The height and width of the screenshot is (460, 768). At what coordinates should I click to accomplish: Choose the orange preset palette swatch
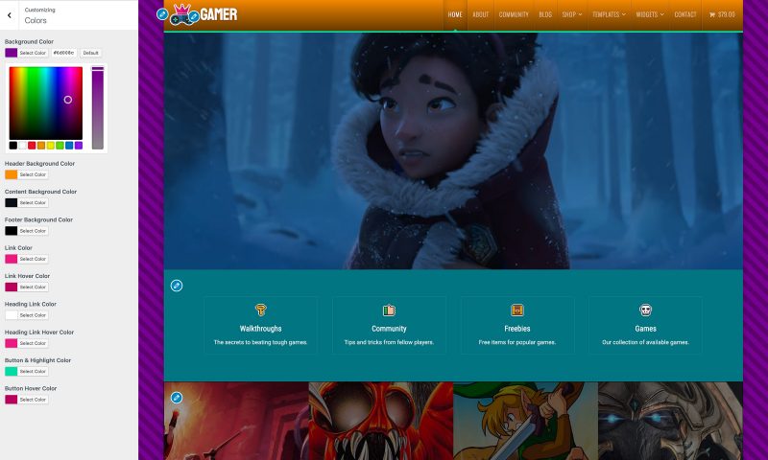click(41, 145)
